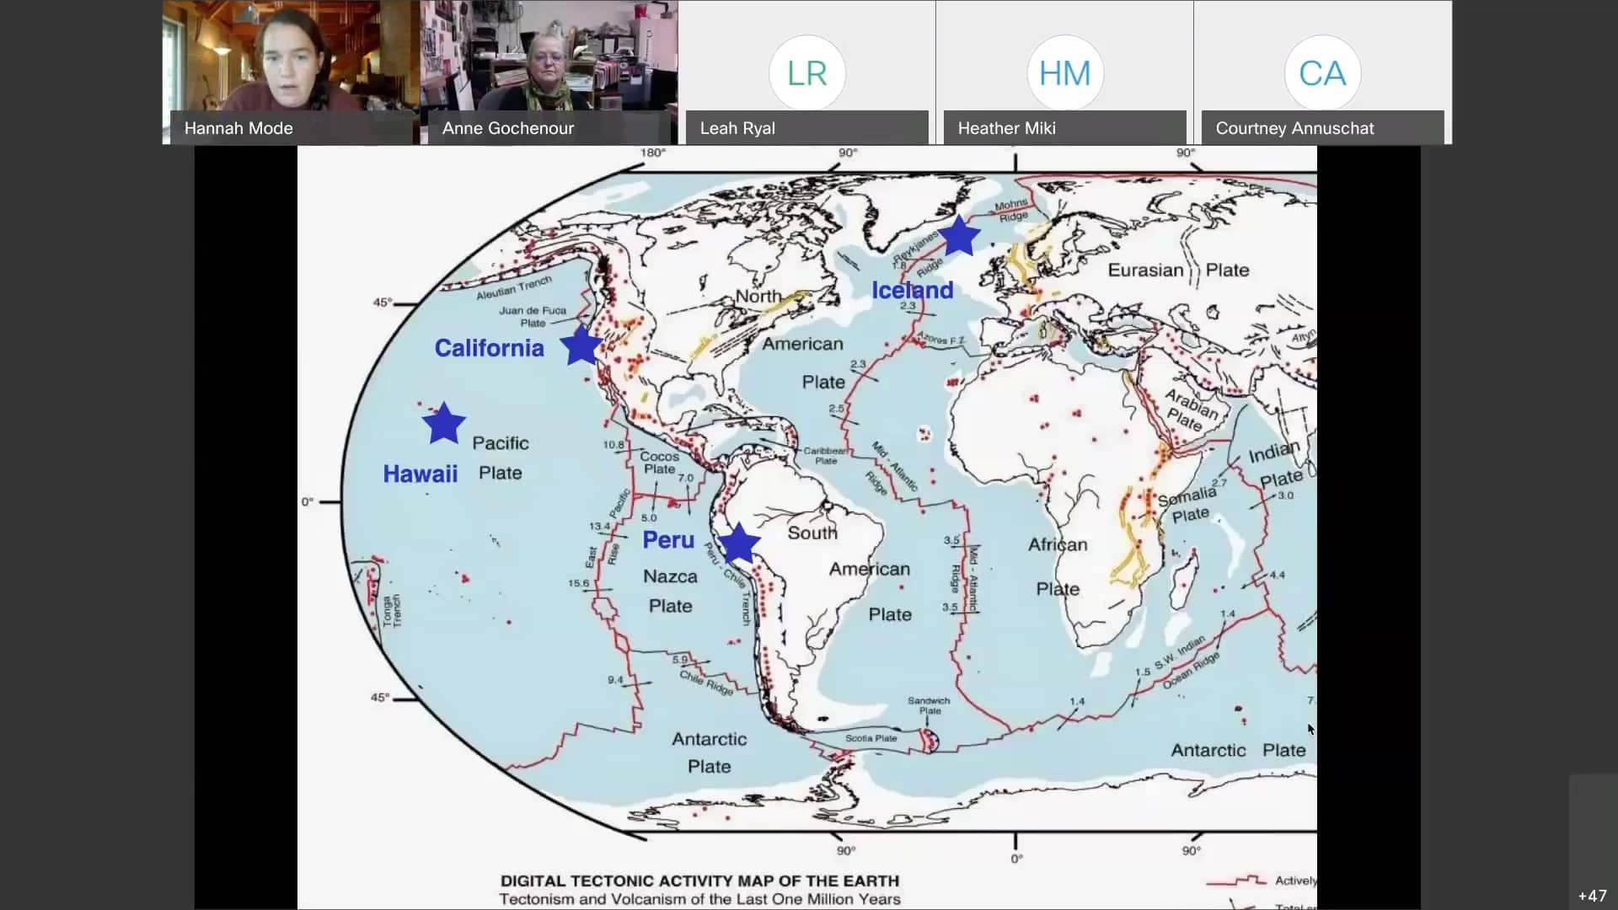Click the LR avatar for Leah Ryal
The width and height of the screenshot is (1618, 910).
806,73
